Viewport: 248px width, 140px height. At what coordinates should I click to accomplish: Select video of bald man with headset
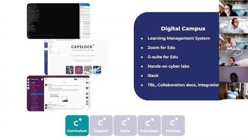[x=233, y=42]
